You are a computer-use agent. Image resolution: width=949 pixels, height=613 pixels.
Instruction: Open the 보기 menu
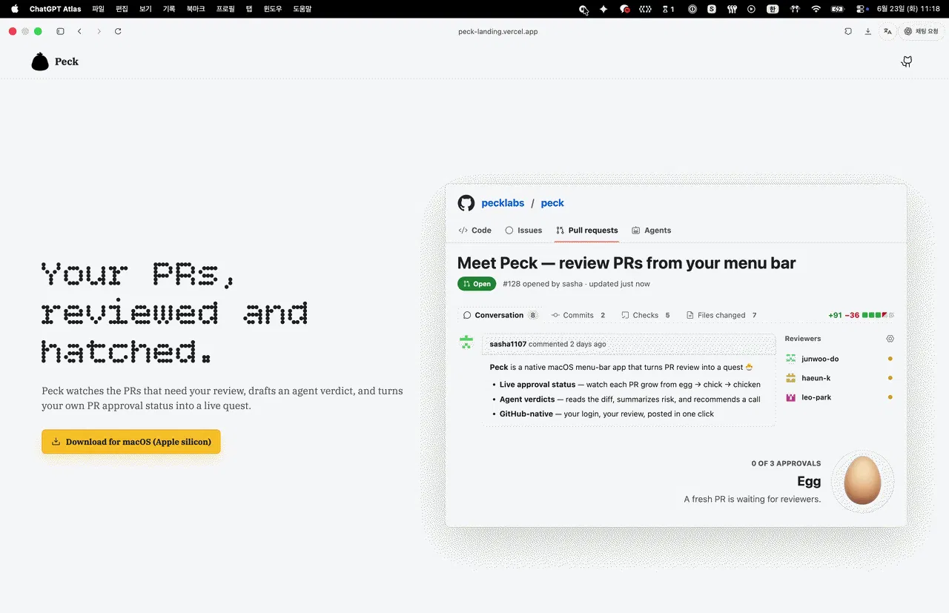click(x=145, y=9)
